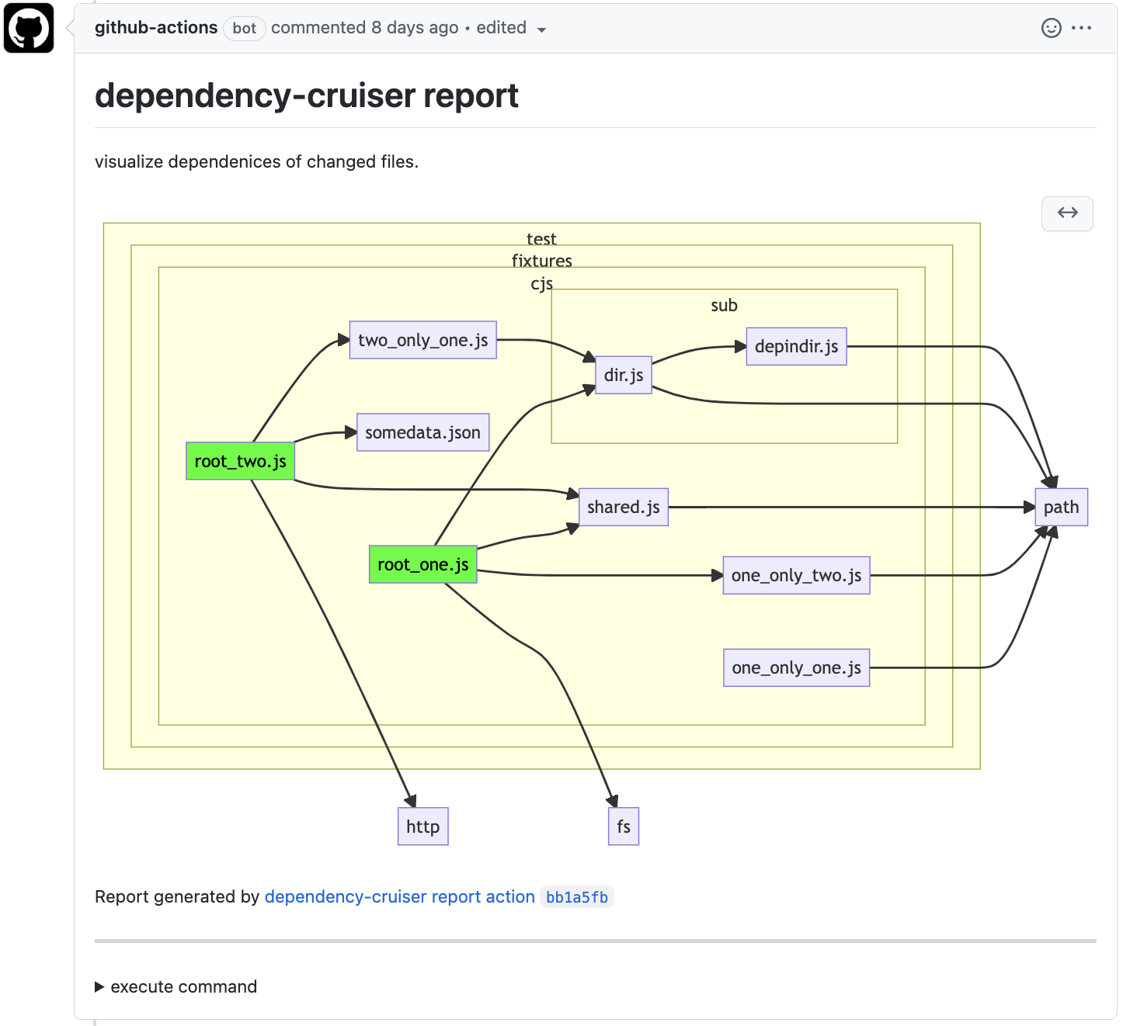Open dependency-cruiser report action link
This screenshot has width=1123, height=1026.
point(399,896)
